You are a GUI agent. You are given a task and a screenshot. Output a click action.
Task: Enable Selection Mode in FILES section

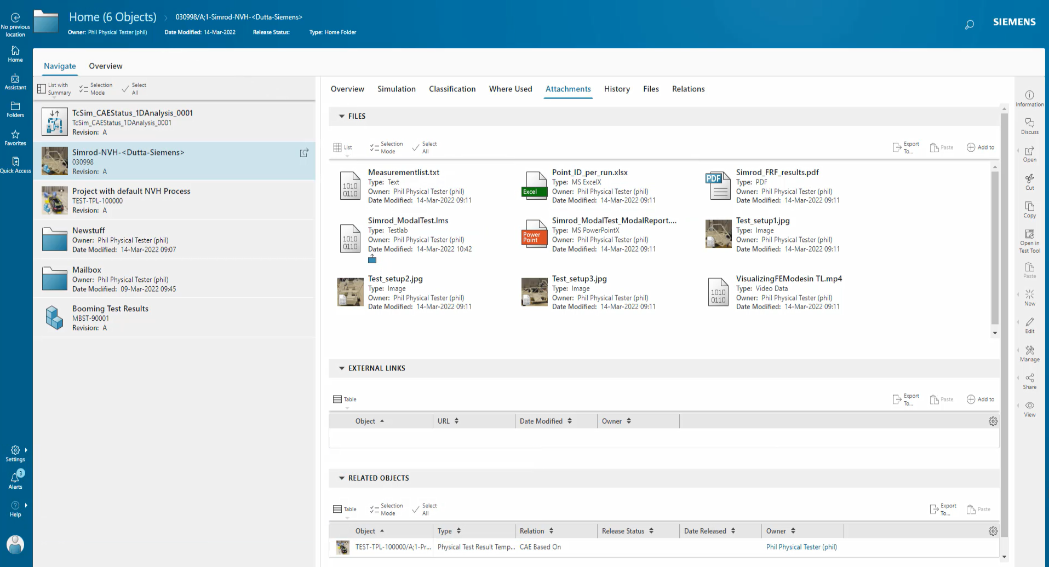pos(386,147)
